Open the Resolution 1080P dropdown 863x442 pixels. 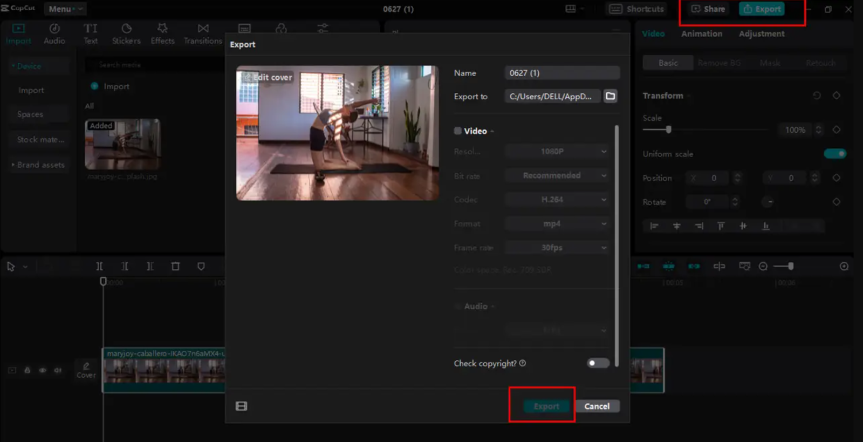tap(557, 152)
